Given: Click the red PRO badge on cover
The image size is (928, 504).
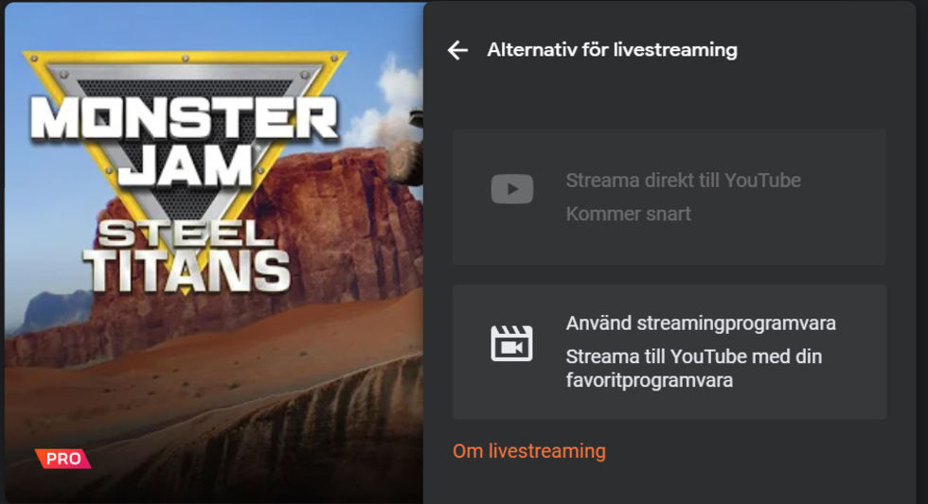Looking at the screenshot, I should (62, 459).
